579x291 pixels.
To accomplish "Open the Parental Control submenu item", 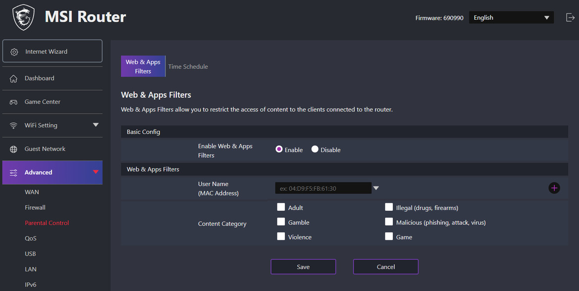I will (x=47, y=223).
